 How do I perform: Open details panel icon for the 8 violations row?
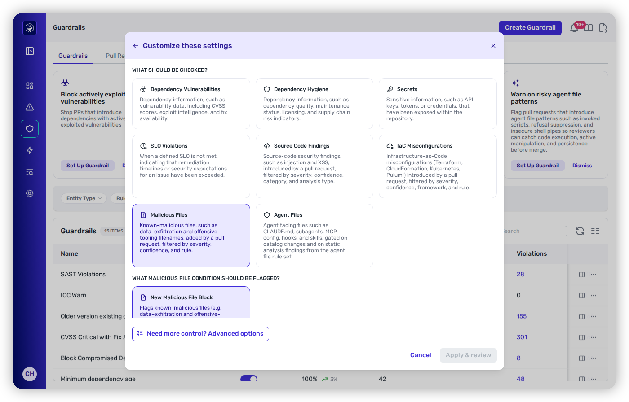[x=582, y=358]
